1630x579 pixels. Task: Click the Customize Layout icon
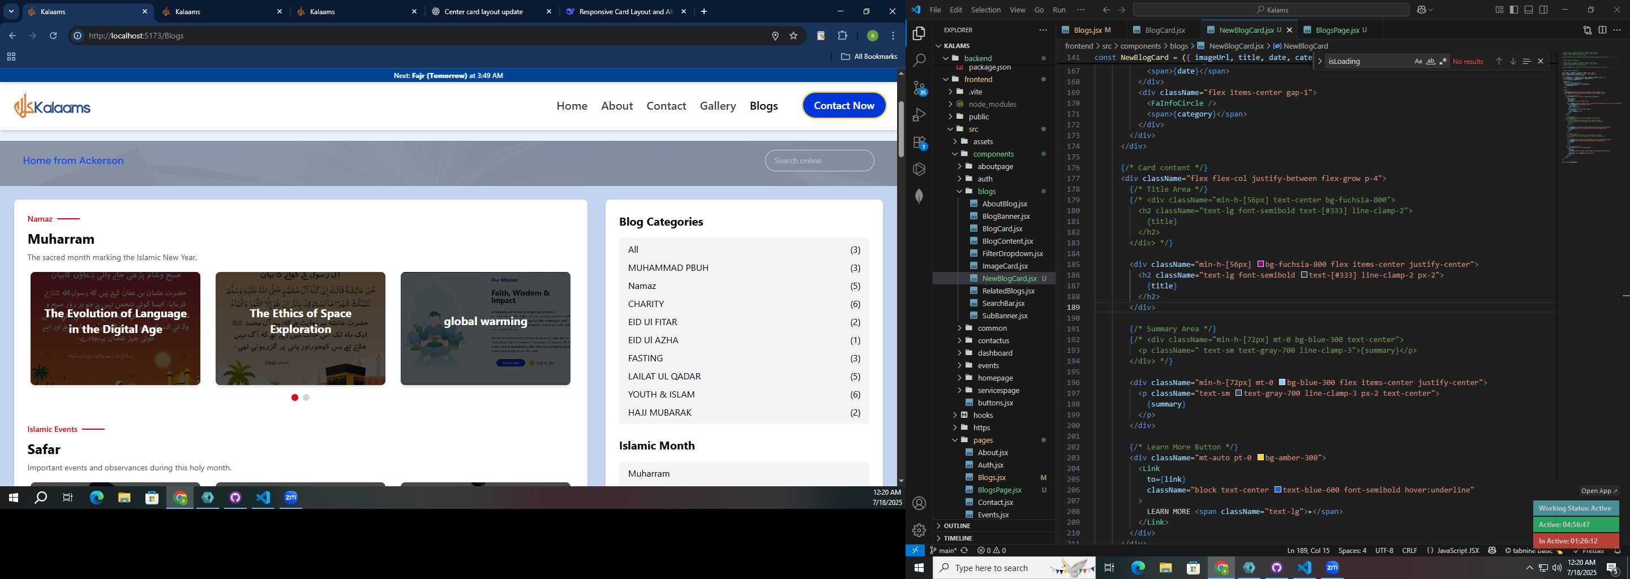click(1499, 10)
